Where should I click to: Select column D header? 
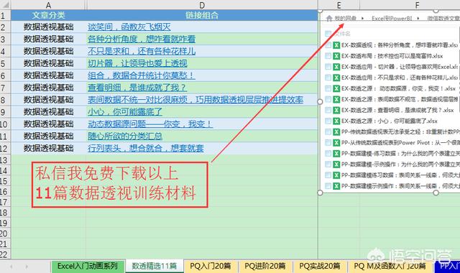tap(202, 5)
